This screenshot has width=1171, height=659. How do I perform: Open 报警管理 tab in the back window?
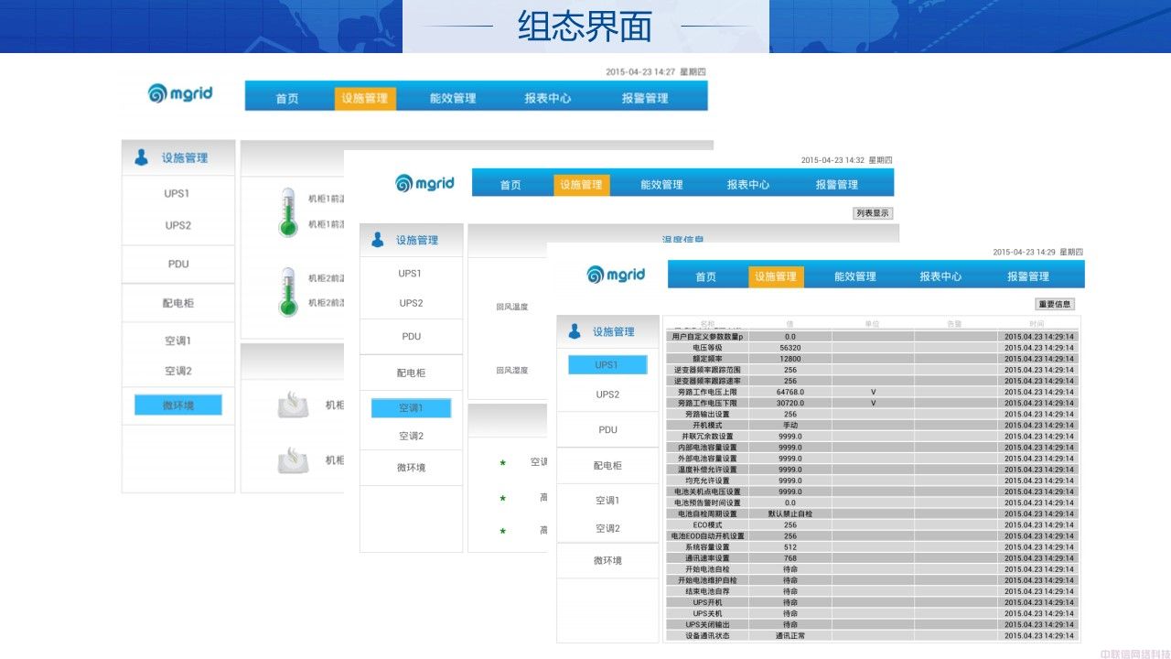tap(645, 98)
